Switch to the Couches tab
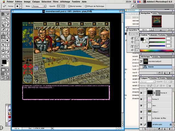Viewport: 175px width, 131px height. click(x=153, y=78)
